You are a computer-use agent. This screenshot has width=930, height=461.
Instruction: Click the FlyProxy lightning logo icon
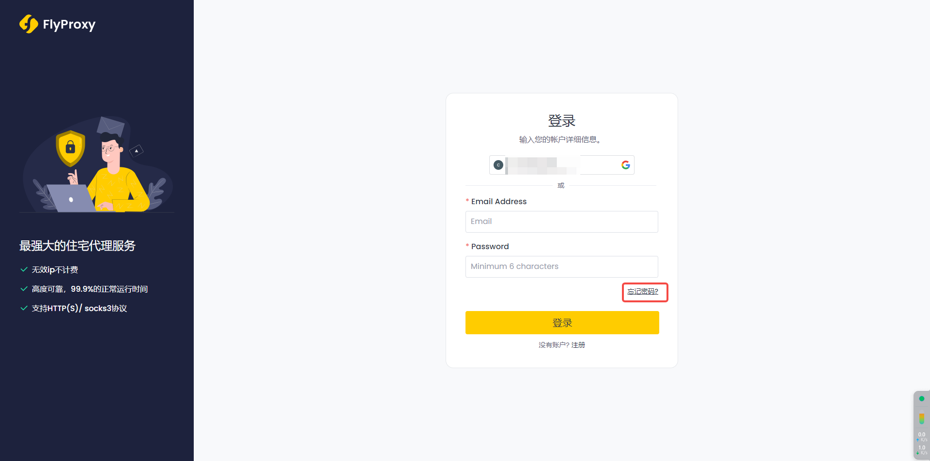(x=29, y=24)
